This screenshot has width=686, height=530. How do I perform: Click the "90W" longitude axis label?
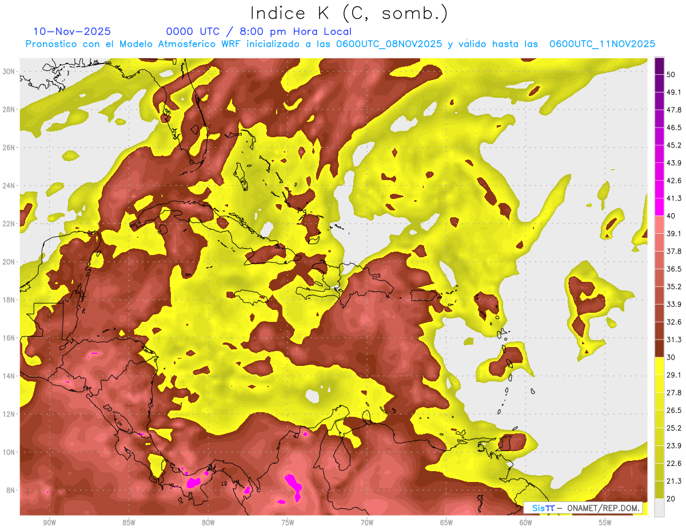(x=49, y=523)
